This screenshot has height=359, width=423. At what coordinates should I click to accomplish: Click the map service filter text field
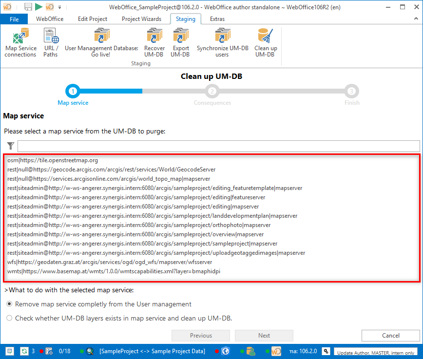pos(218,146)
